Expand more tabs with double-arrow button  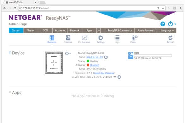pos(98,30)
